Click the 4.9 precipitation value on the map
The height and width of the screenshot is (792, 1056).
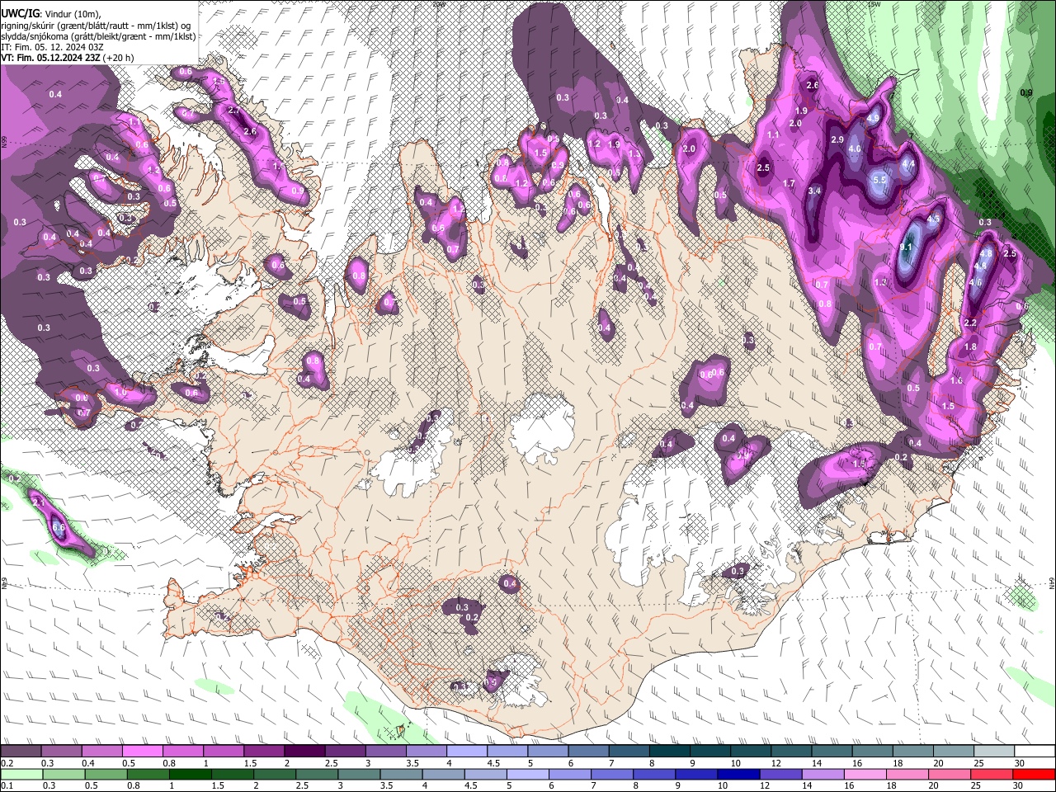click(873, 118)
